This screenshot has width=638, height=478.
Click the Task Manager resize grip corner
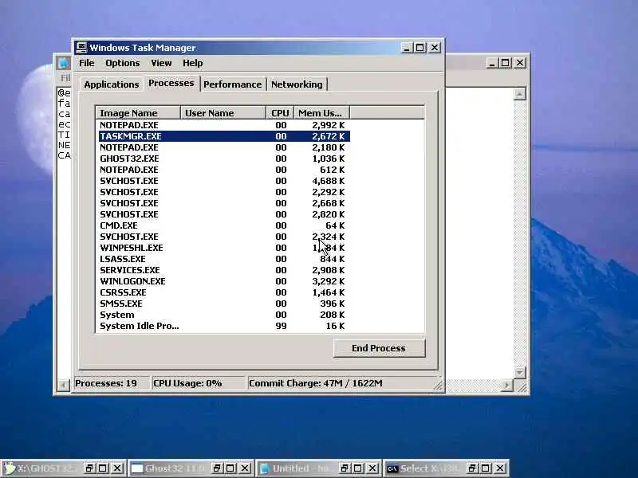point(438,386)
